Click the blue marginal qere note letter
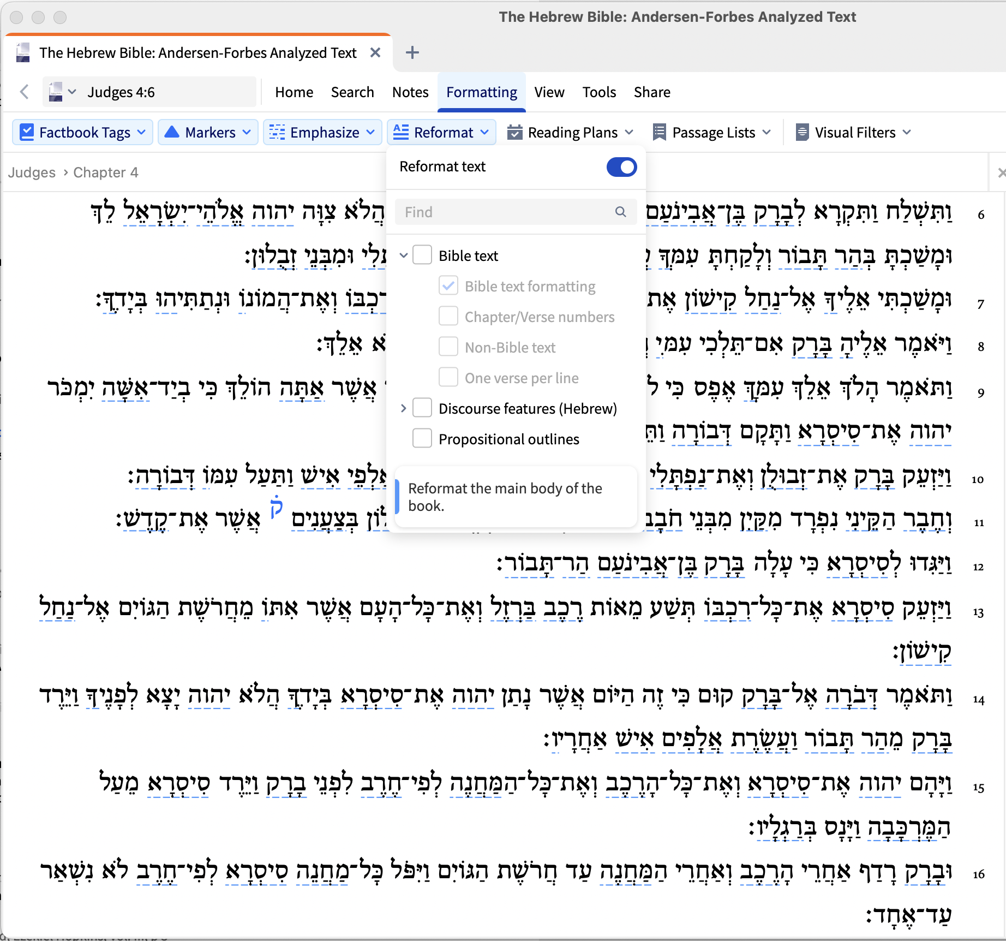This screenshot has width=1006, height=941. (x=277, y=507)
